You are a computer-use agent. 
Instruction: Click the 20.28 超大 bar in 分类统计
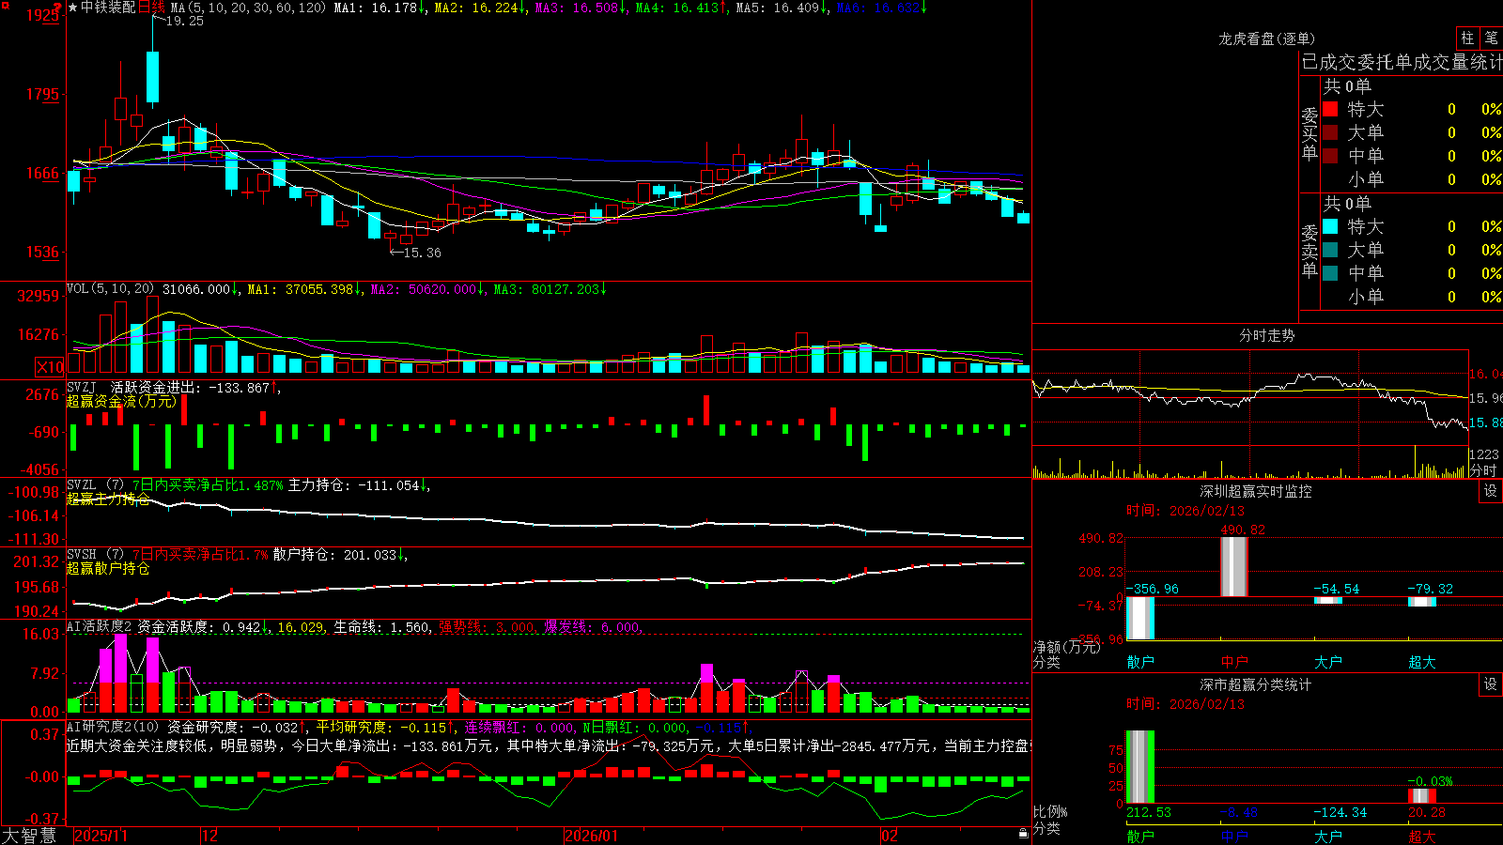point(1422,795)
